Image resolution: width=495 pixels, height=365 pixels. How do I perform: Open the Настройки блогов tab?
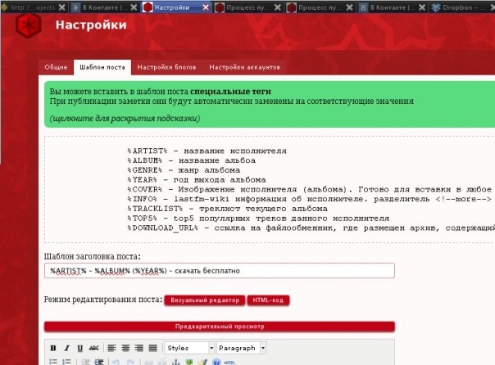(166, 67)
